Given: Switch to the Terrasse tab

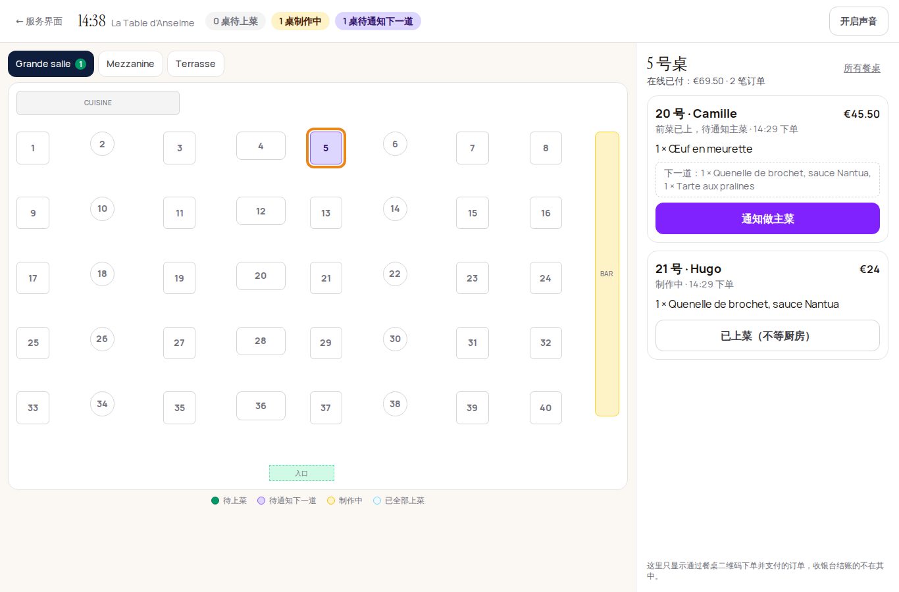Looking at the screenshot, I should pos(195,64).
